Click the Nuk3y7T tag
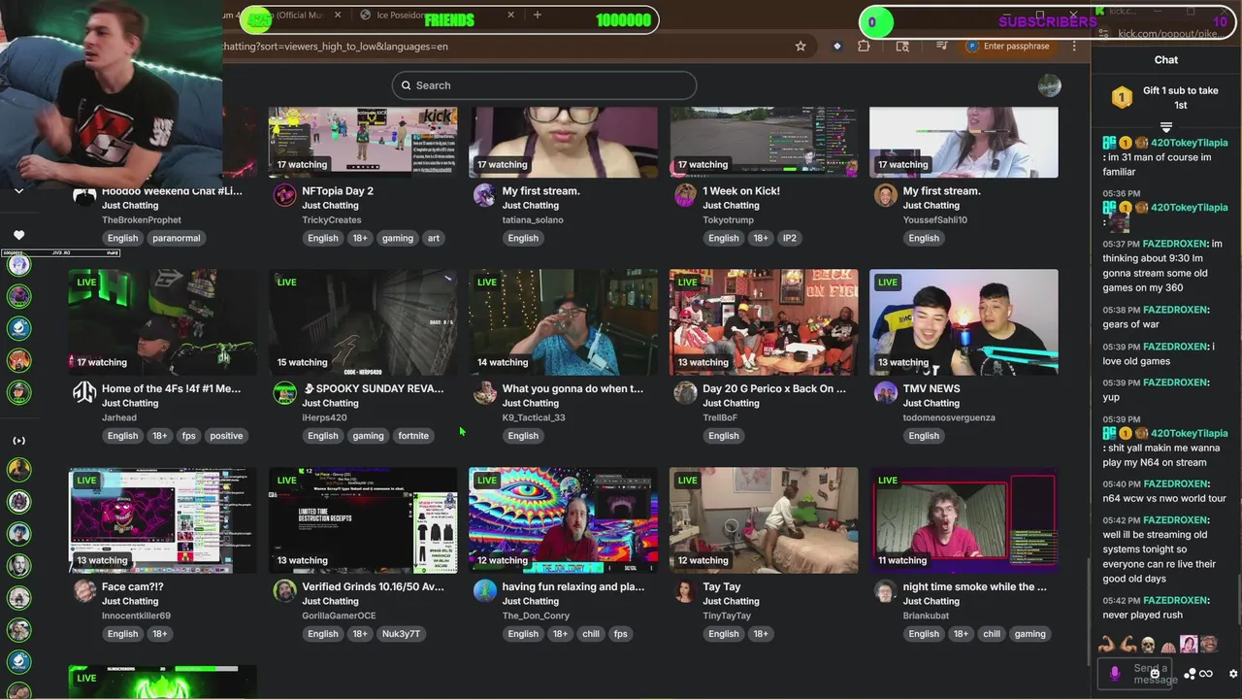The width and height of the screenshot is (1242, 699). pos(401,634)
